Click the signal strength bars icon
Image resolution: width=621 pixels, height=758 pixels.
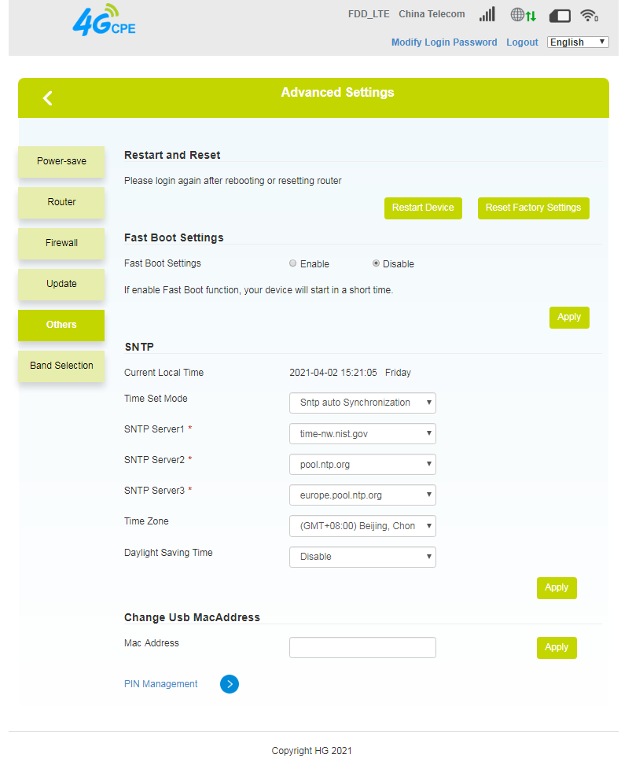tap(487, 14)
